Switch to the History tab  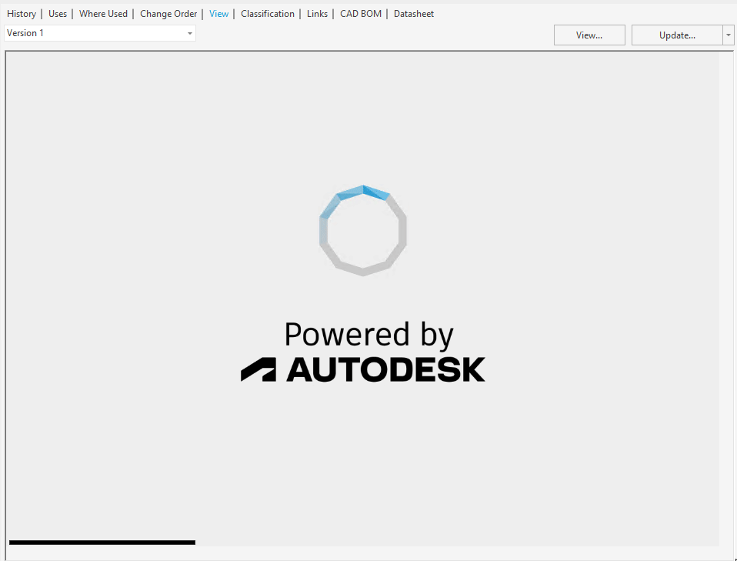[22, 13]
